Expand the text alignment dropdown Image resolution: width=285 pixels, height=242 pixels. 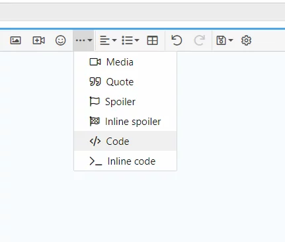tap(108, 40)
